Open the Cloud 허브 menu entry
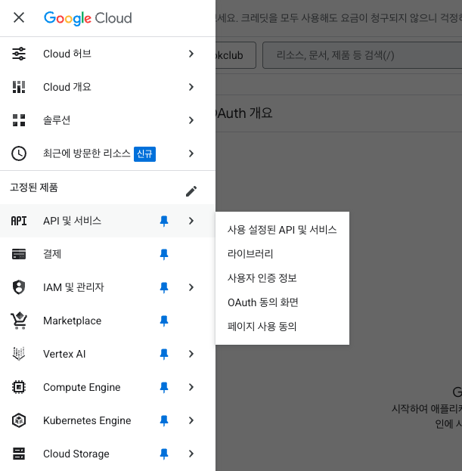The image size is (462, 471). tap(107, 54)
